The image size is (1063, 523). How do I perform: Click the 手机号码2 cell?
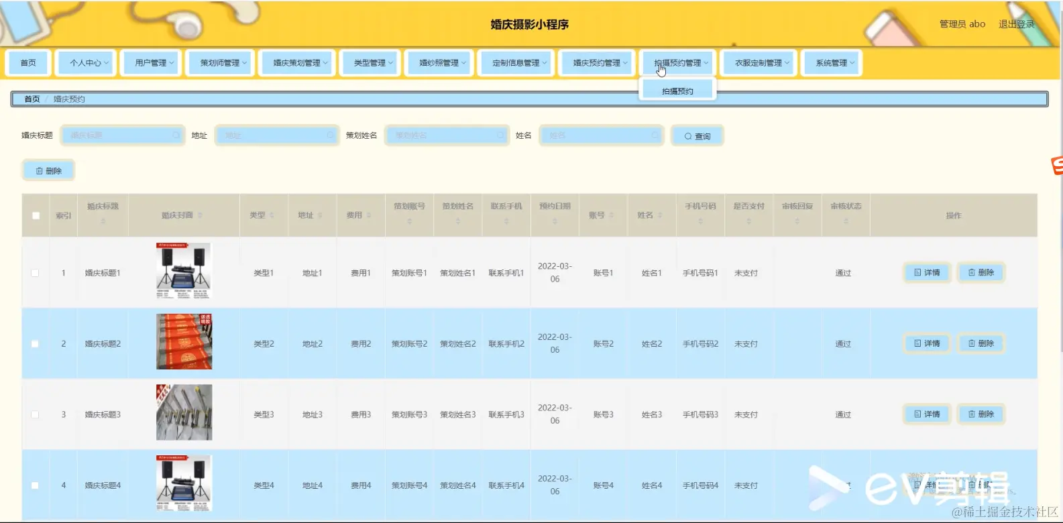pos(700,344)
